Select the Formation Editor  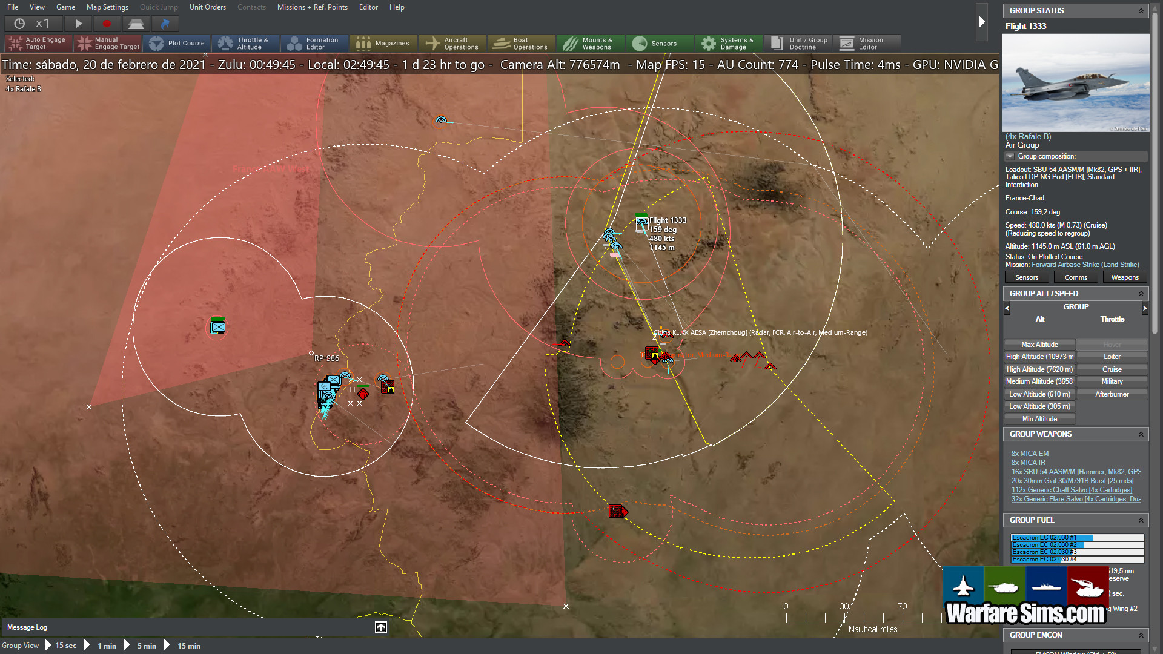click(314, 43)
